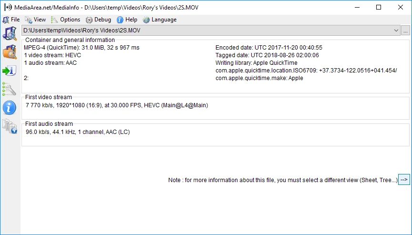Open the Language menu
This screenshot has width=412, height=235.
click(159, 20)
